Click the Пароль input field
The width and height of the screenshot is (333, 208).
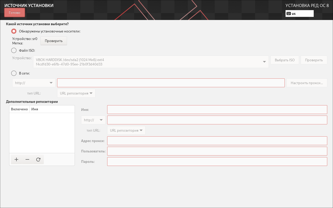tap(217, 162)
